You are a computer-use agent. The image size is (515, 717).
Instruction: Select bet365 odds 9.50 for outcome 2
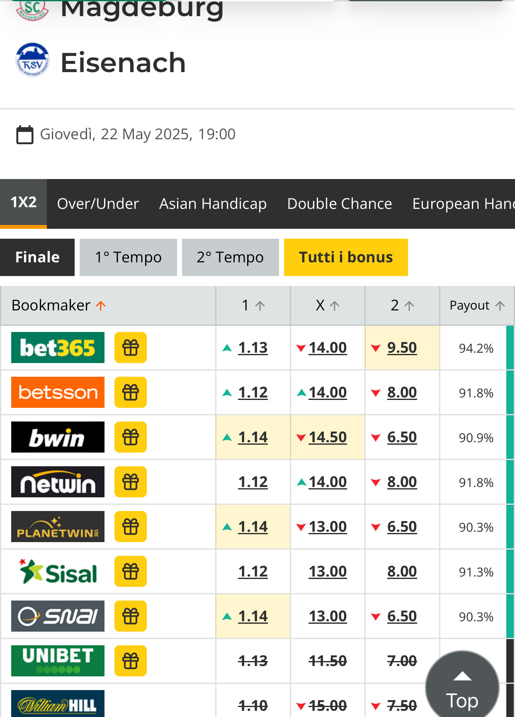(402, 348)
